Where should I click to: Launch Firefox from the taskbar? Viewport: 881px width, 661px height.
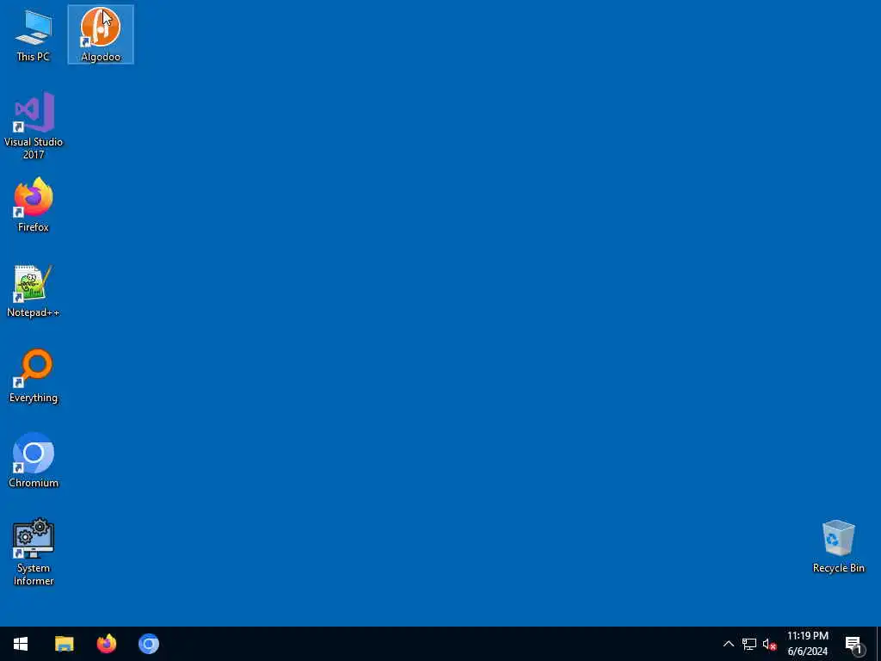[x=106, y=644]
